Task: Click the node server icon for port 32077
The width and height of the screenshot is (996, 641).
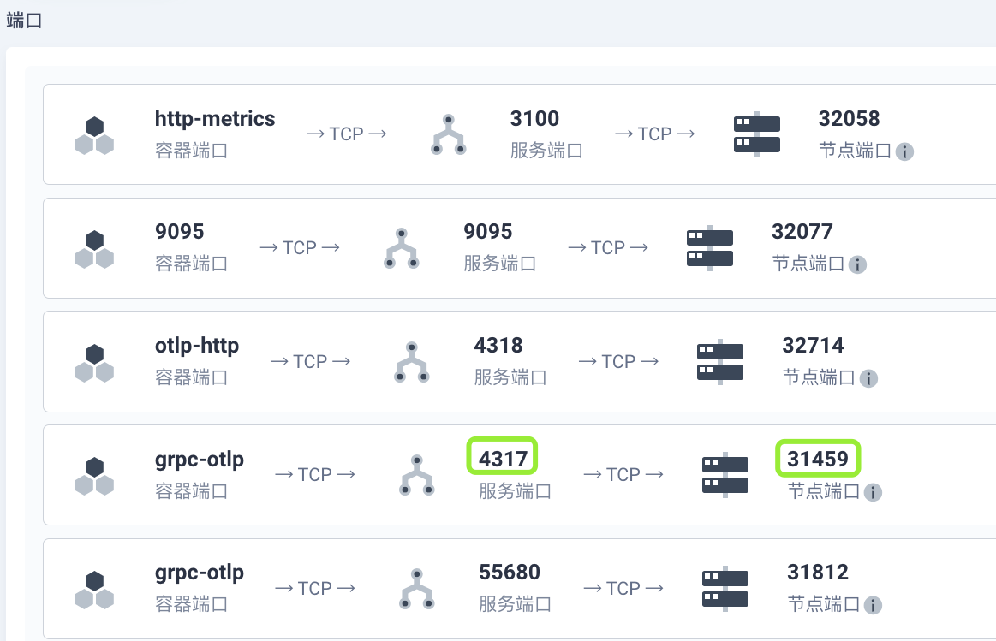Action: point(709,247)
